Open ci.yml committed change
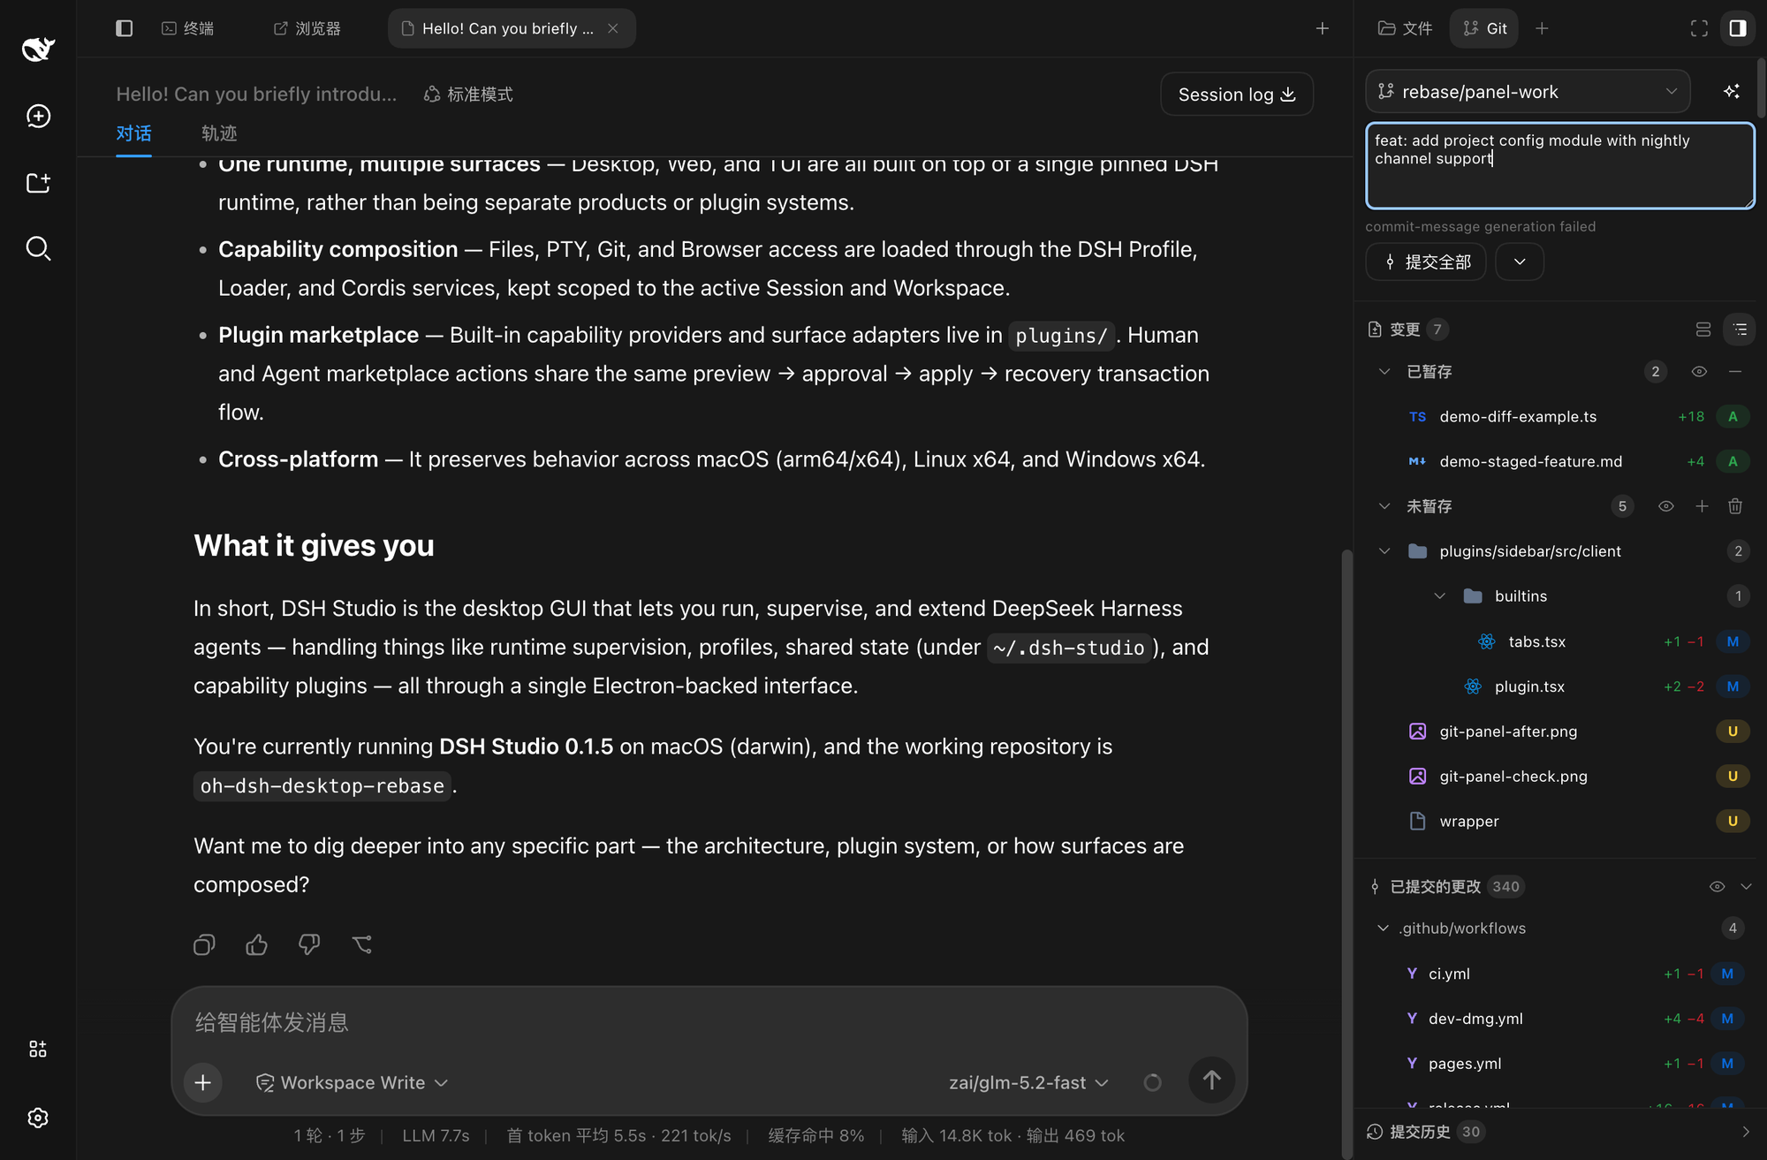Screen dimensions: 1767x1160 pyautogui.click(x=1559, y=974)
